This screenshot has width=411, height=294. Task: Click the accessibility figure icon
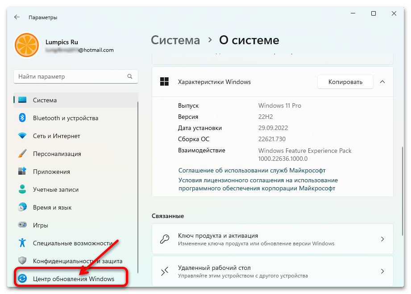coord(22,243)
